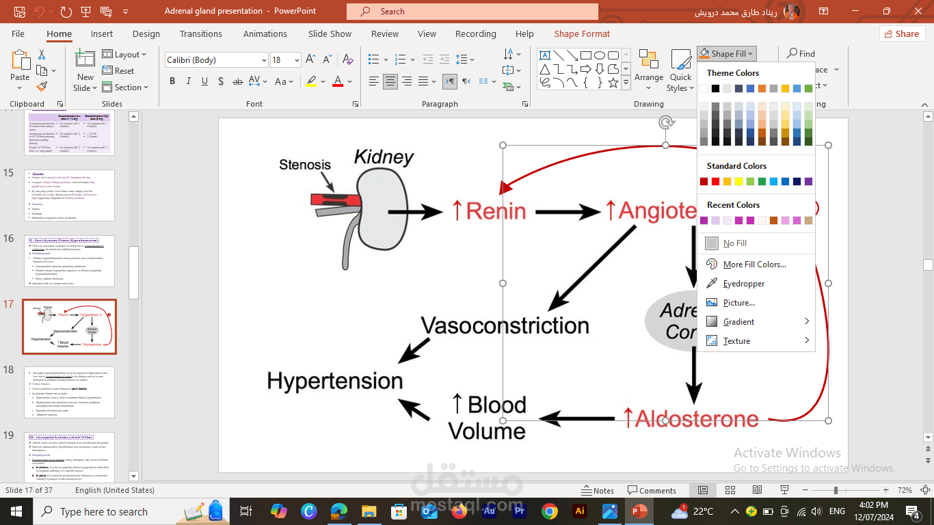This screenshot has width=934, height=525.
Task: Click the Cut scissors icon
Action: pyautogui.click(x=42, y=55)
